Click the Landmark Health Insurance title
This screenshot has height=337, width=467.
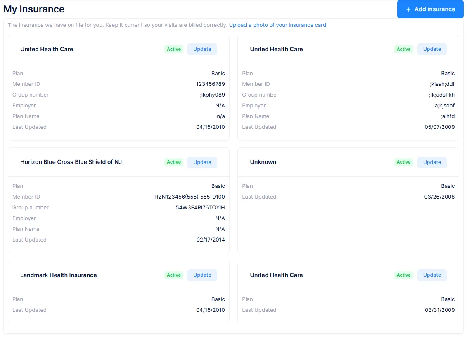click(x=58, y=275)
